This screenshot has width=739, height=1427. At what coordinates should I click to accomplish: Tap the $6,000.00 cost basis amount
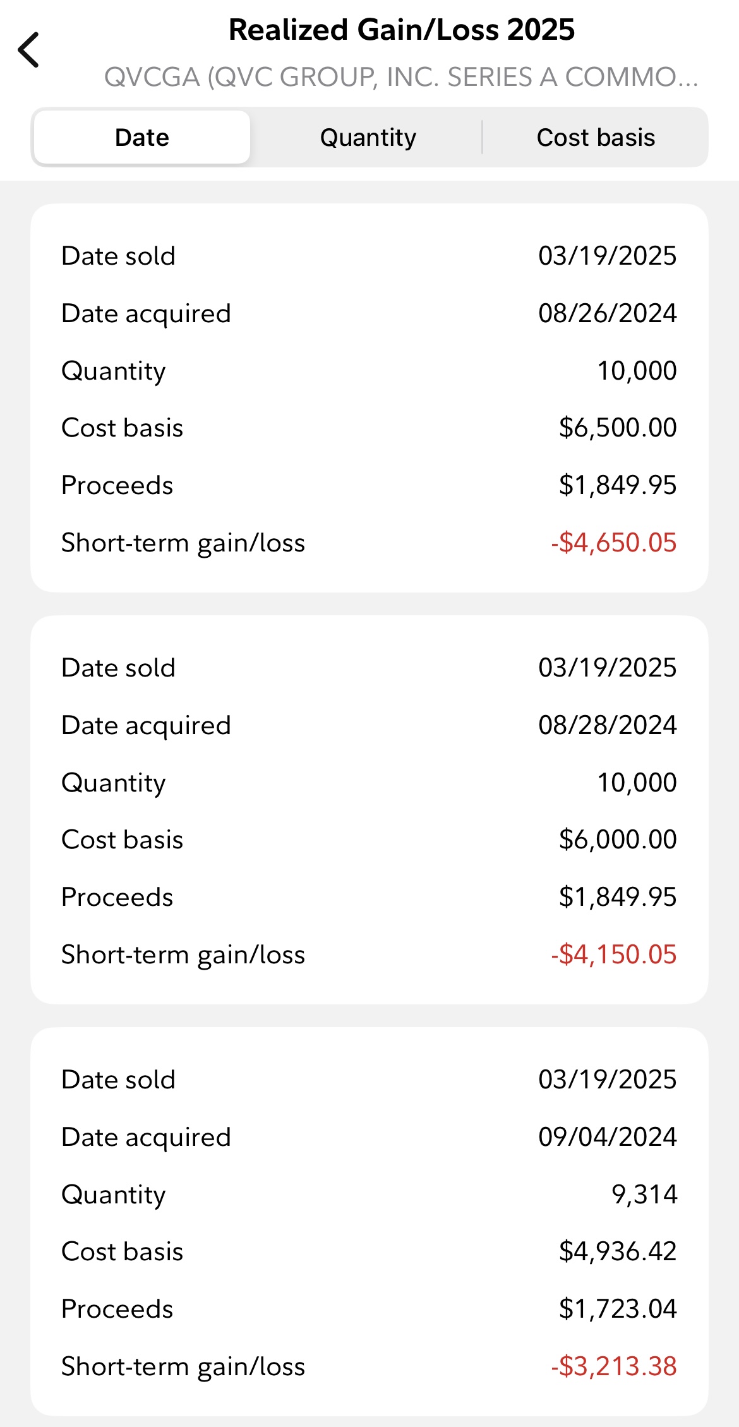coord(617,840)
